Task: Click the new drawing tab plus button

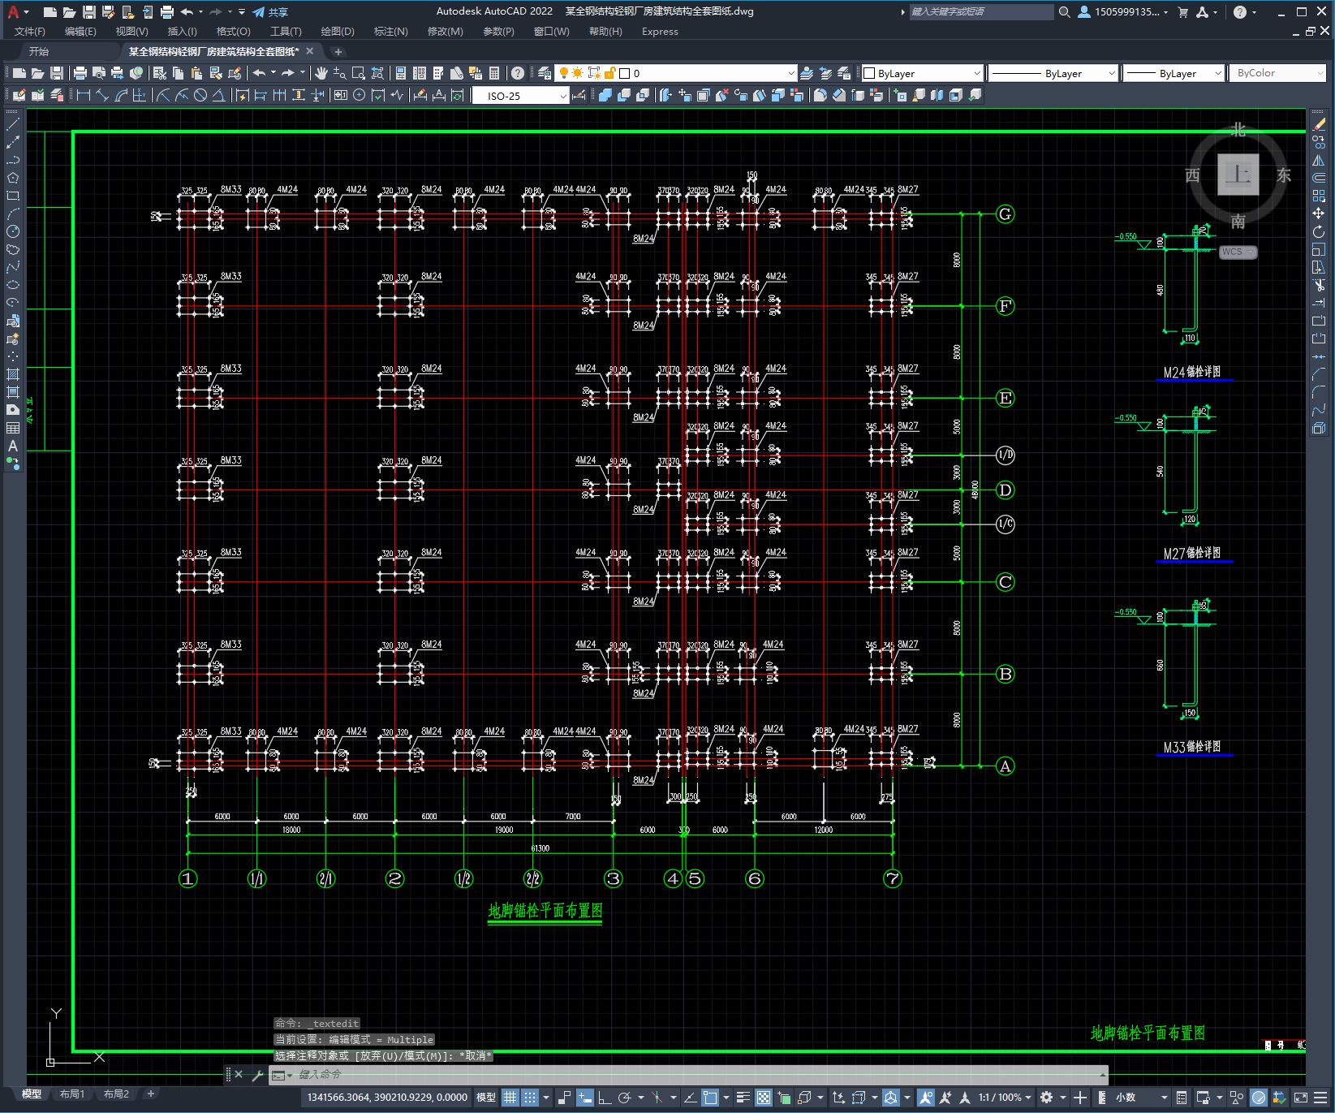Action: point(338,52)
